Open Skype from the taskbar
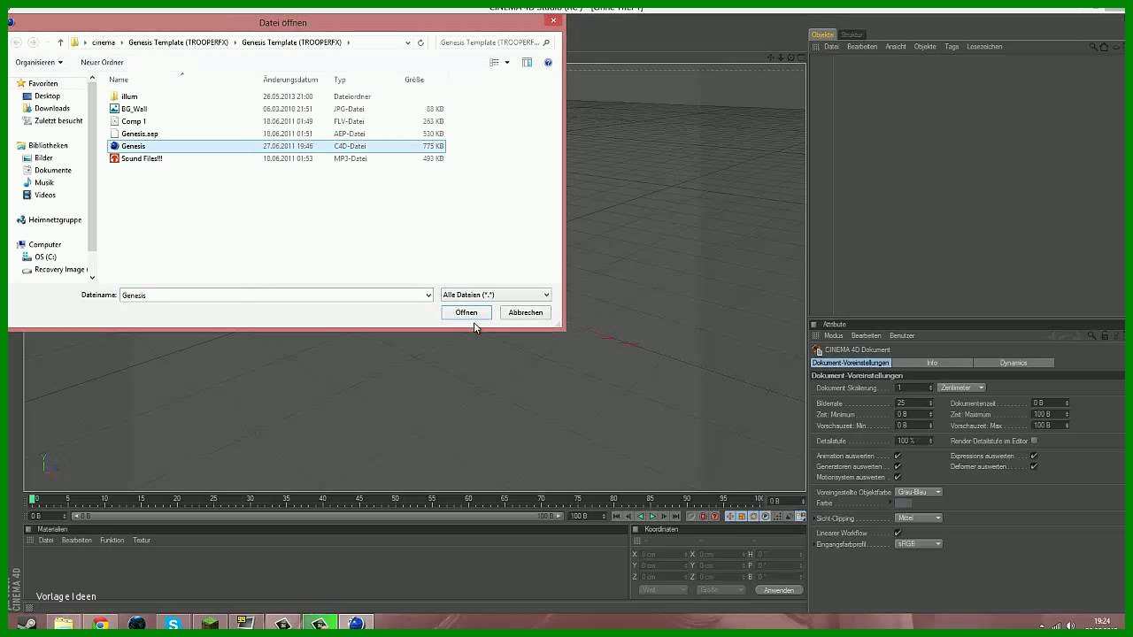The height and width of the screenshot is (637, 1133). point(173,624)
